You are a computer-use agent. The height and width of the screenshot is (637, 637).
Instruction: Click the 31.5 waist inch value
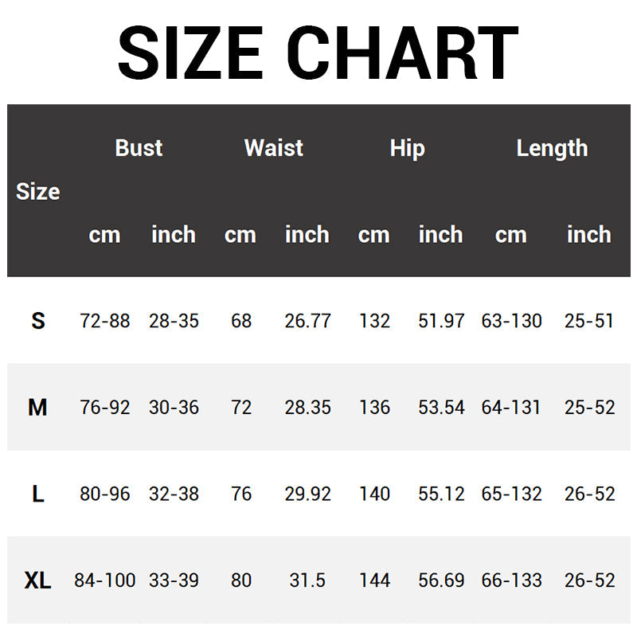click(307, 580)
